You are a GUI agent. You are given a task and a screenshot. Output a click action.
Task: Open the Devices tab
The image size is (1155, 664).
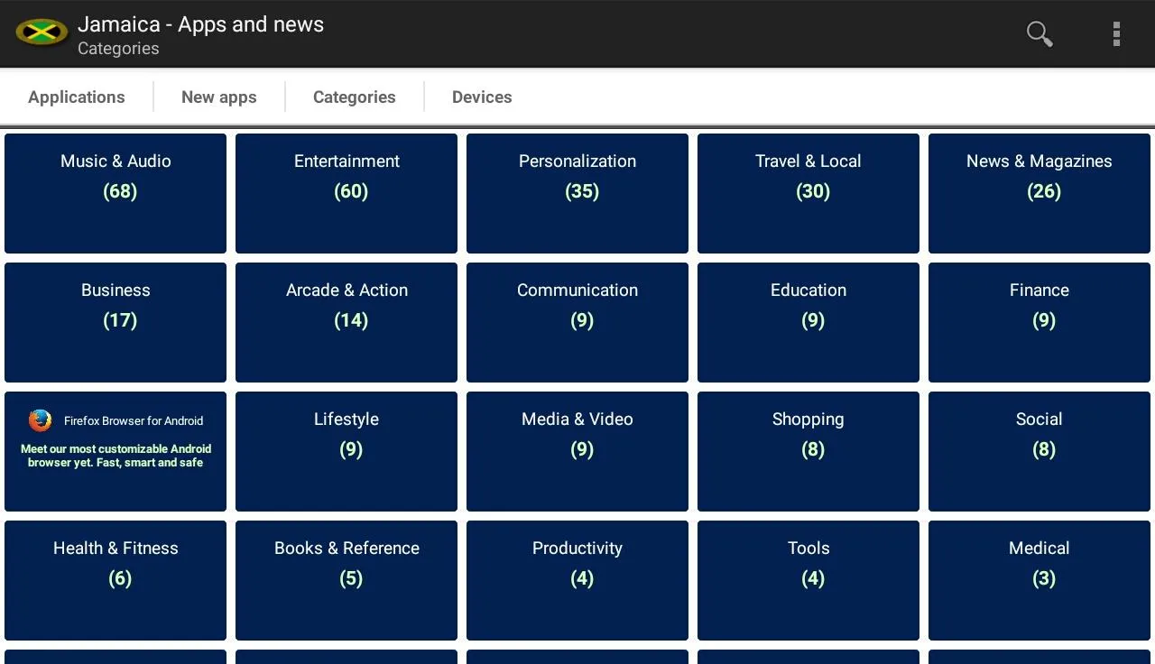click(482, 97)
